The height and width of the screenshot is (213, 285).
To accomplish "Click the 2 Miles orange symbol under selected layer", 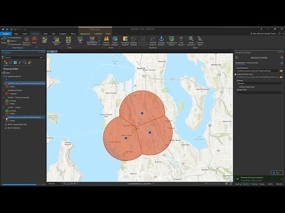I will click(7, 86).
